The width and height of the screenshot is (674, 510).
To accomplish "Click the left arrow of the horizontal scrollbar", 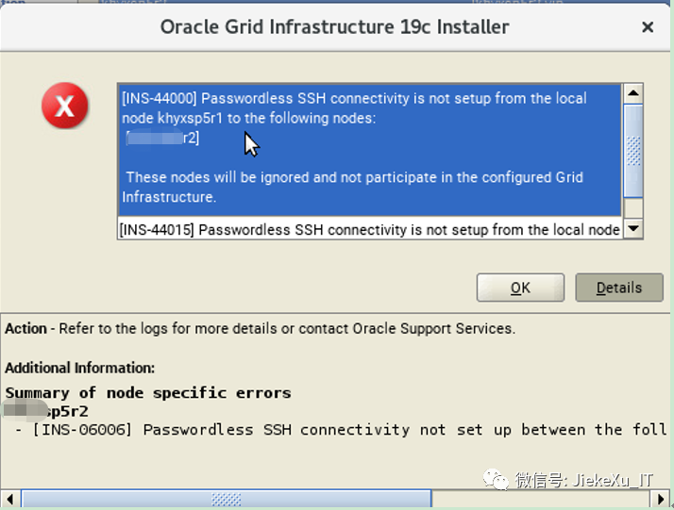I will pos(10,499).
